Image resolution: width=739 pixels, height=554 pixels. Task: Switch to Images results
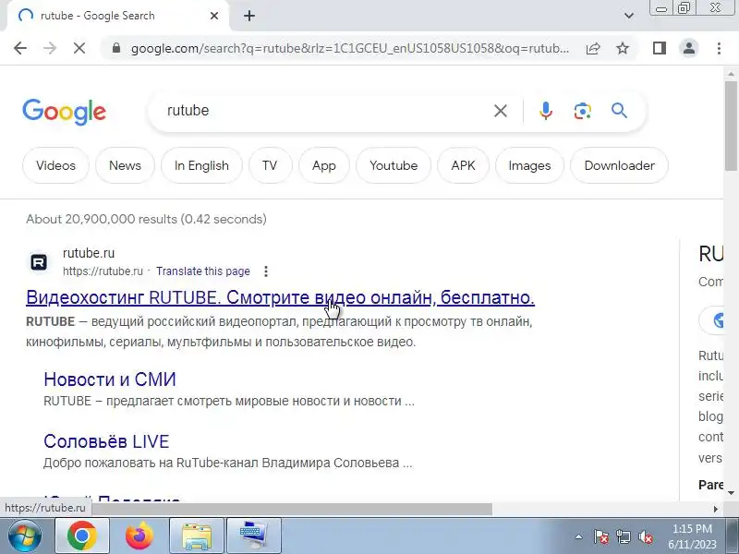529,165
